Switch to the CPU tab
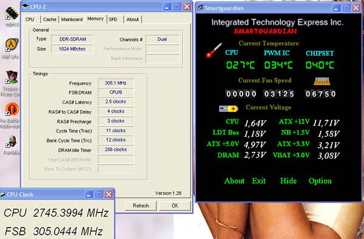Image resolution: width=364 pixels, height=239 pixels. [30, 19]
